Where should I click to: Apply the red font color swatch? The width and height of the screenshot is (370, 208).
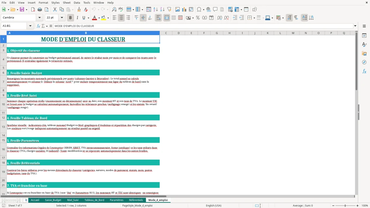click(x=94, y=18)
